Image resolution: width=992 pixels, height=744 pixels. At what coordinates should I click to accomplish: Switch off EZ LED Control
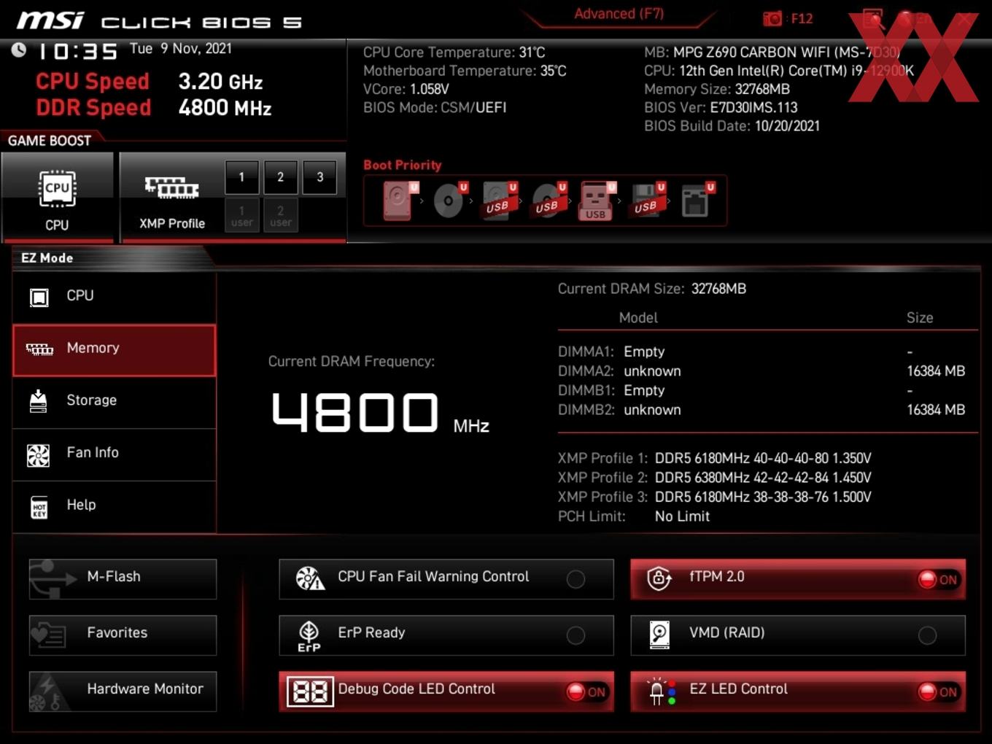click(798, 691)
